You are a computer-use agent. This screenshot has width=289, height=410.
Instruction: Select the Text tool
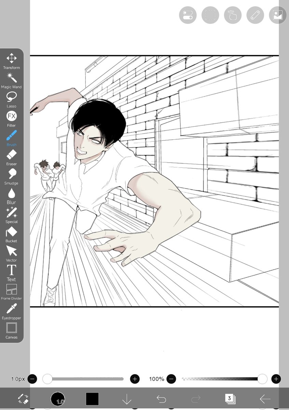[x=12, y=273]
